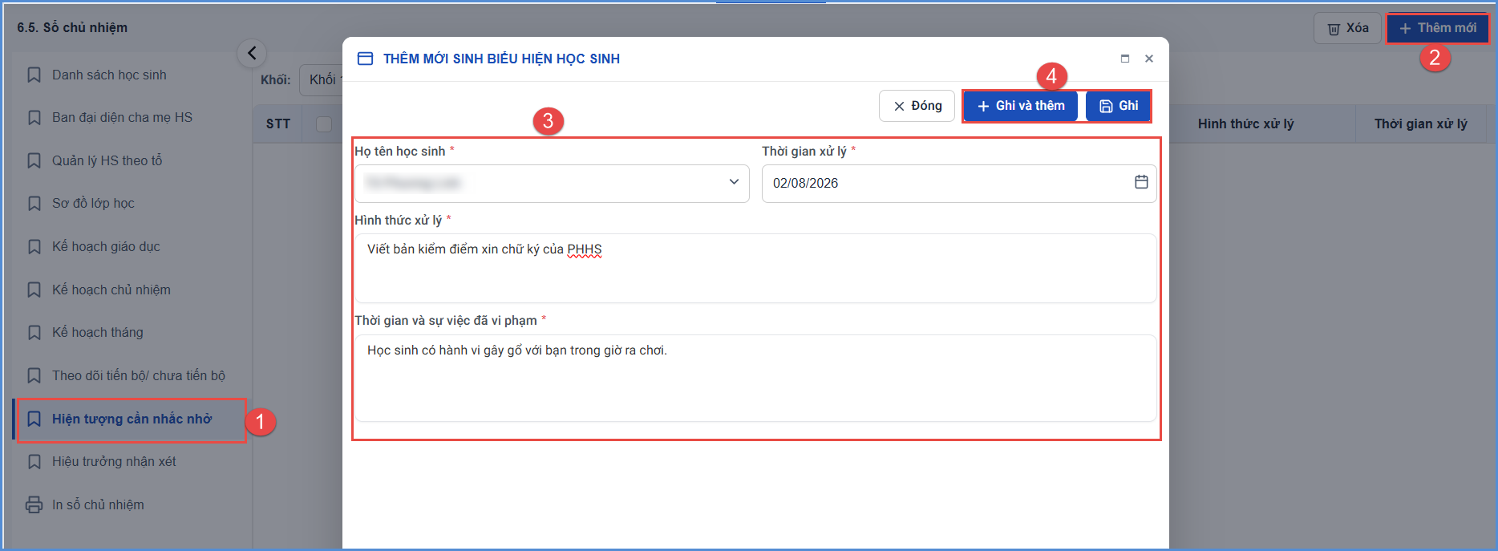Open Ban đại diện cha mẹ HS
This screenshot has width=1498, height=551.
122,118
